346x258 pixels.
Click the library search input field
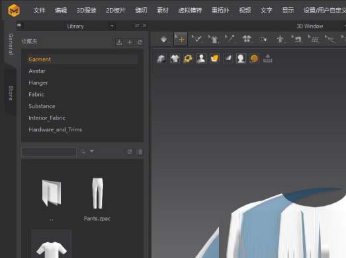click(x=49, y=152)
